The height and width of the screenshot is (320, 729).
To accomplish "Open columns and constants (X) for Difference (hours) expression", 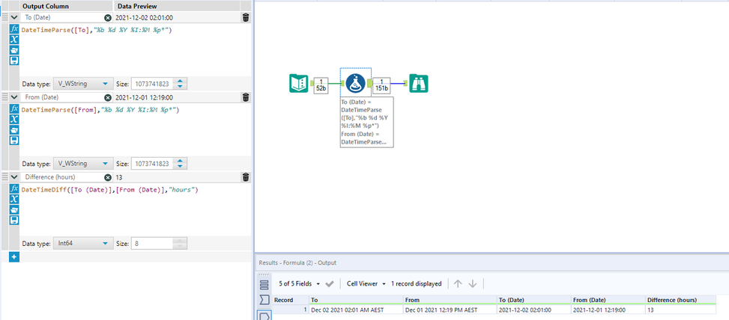I will (14, 199).
